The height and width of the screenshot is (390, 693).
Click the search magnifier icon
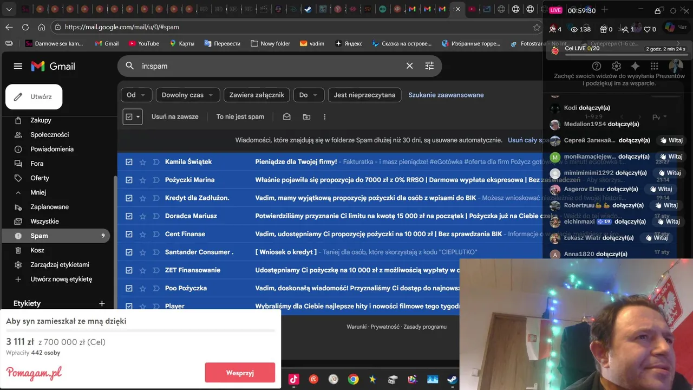pos(130,66)
